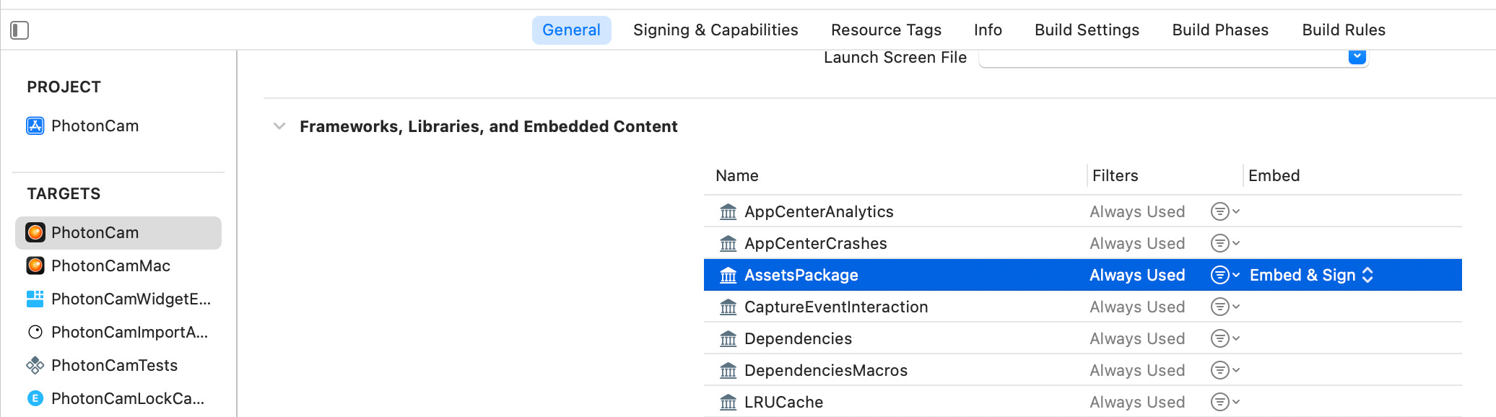Open the filter menu for AppCenterCrashes
The image size is (1496, 417).
click(x=1225, y=243)
